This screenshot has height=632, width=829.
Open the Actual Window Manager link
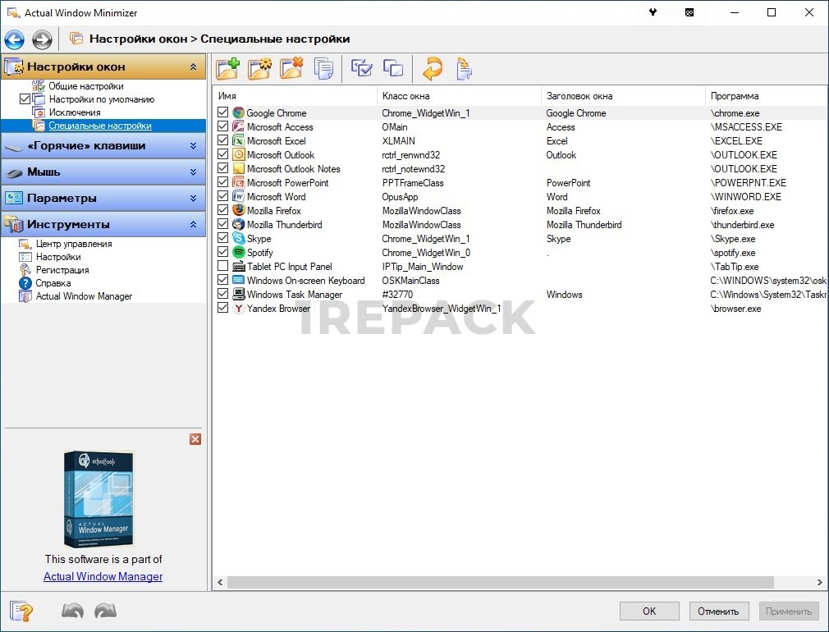click(103, 576)
